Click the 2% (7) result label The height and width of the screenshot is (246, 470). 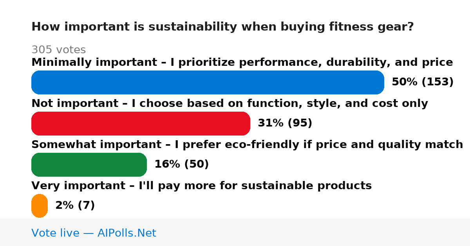tap(75, 206)
